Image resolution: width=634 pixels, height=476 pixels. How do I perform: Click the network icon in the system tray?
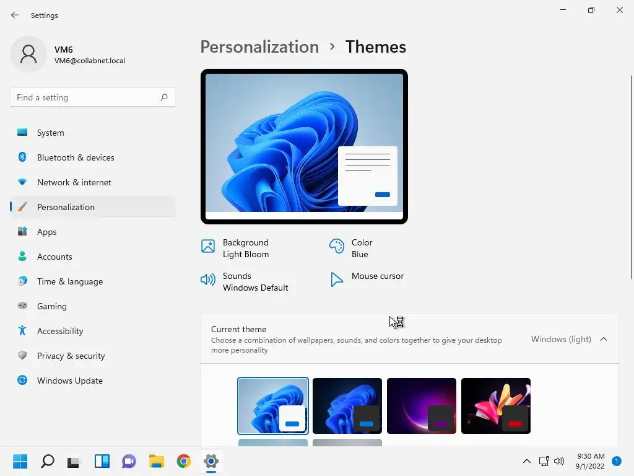[544, 461]
